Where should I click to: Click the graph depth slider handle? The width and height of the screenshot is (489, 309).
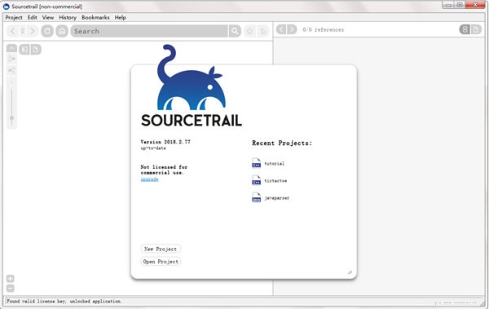click(12, 118)
